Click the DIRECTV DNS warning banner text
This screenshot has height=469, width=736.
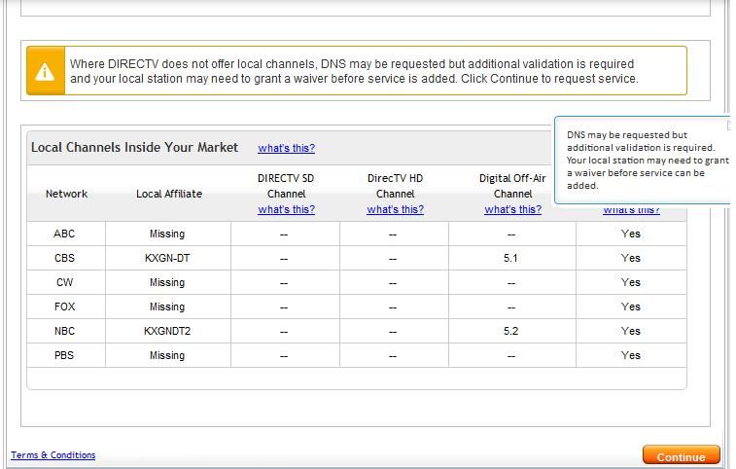click(354, 71)
